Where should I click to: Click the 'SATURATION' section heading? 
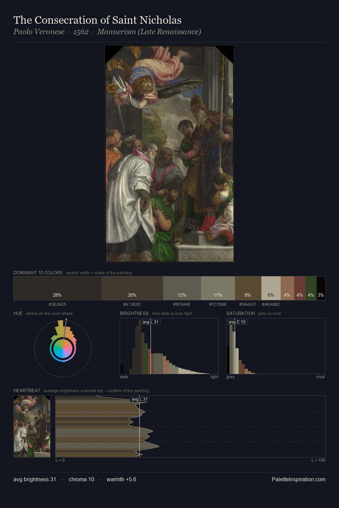[x=241, y=313]
